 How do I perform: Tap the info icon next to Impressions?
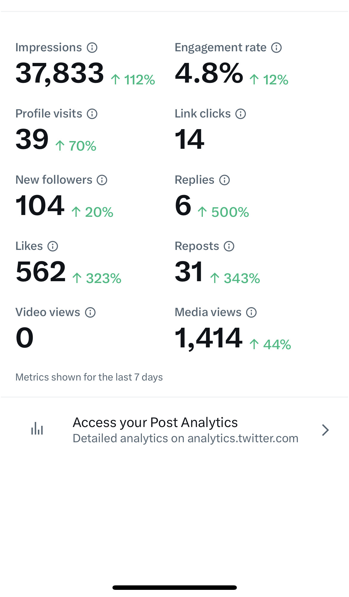coord(92,48)
